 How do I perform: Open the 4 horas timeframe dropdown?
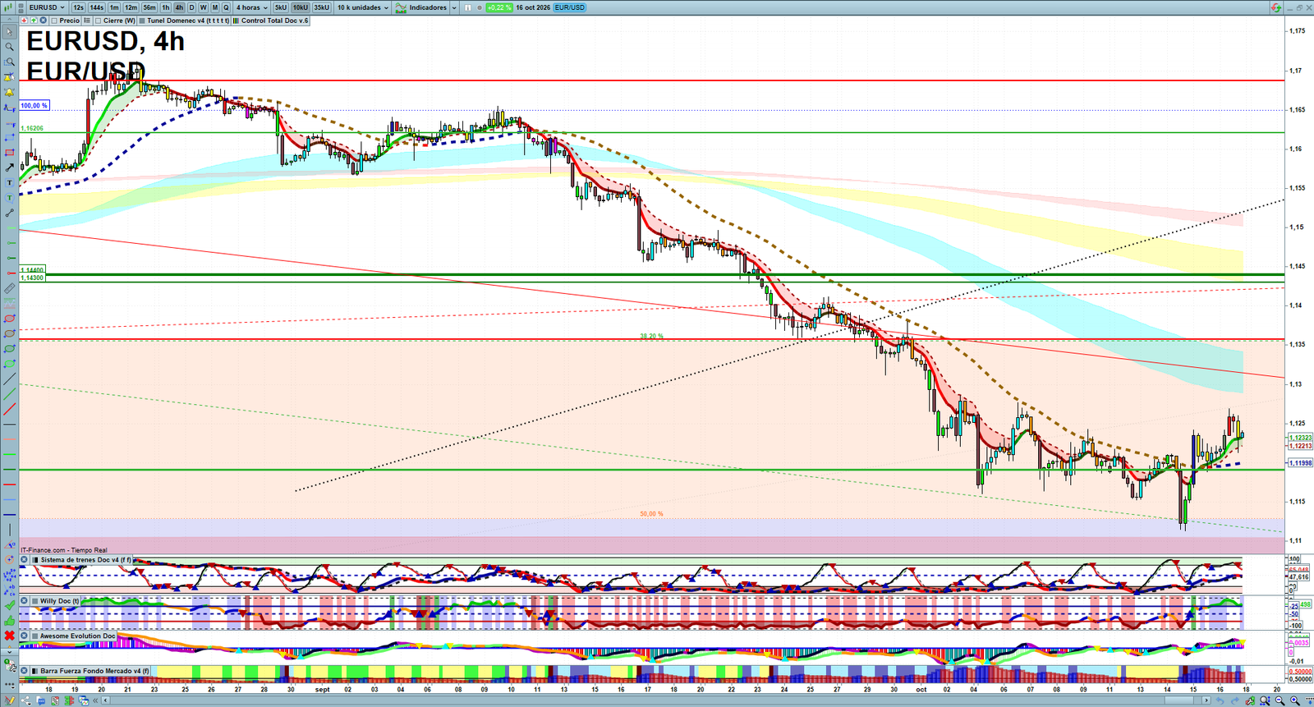(x=251, y=7)
